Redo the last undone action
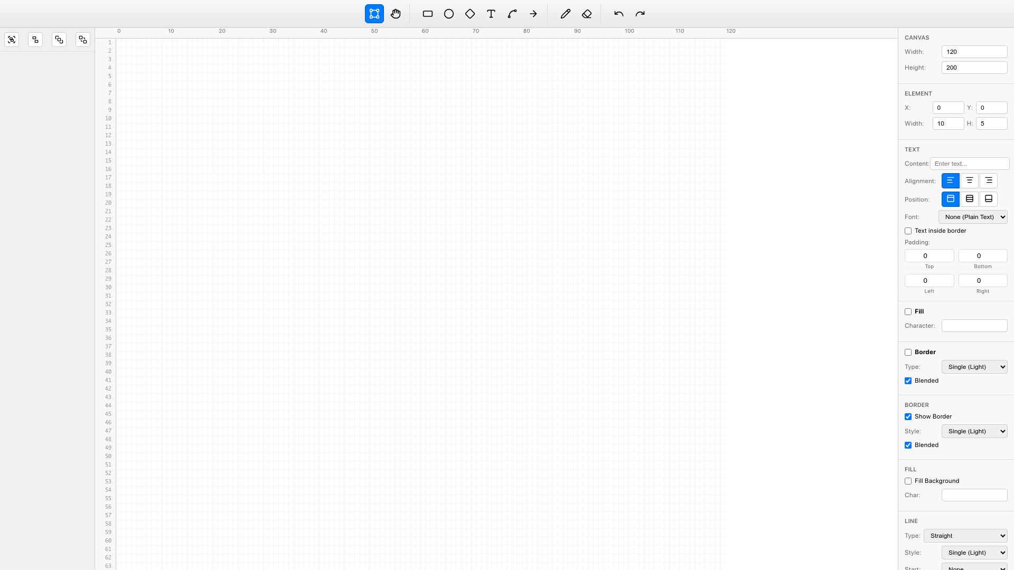The height and width of the screenshot is (570, 1014). point(640,14)
